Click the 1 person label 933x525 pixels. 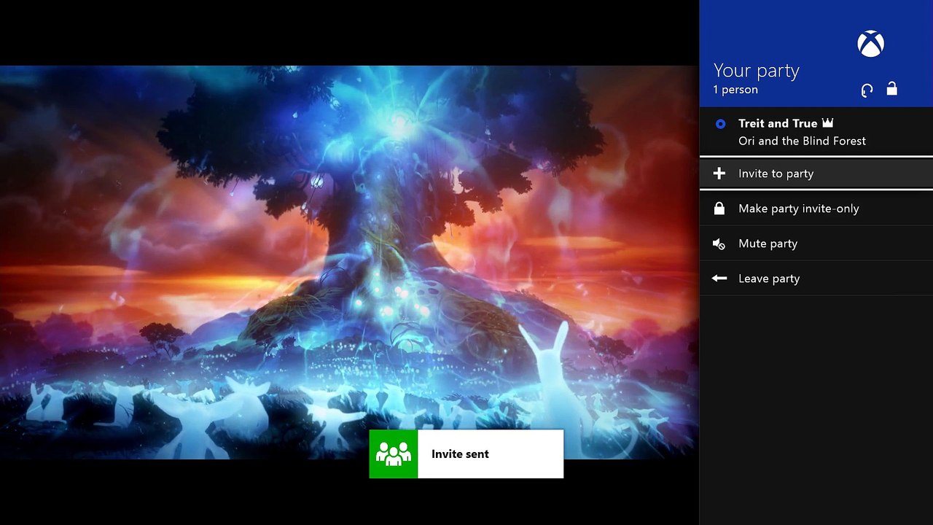735,90
